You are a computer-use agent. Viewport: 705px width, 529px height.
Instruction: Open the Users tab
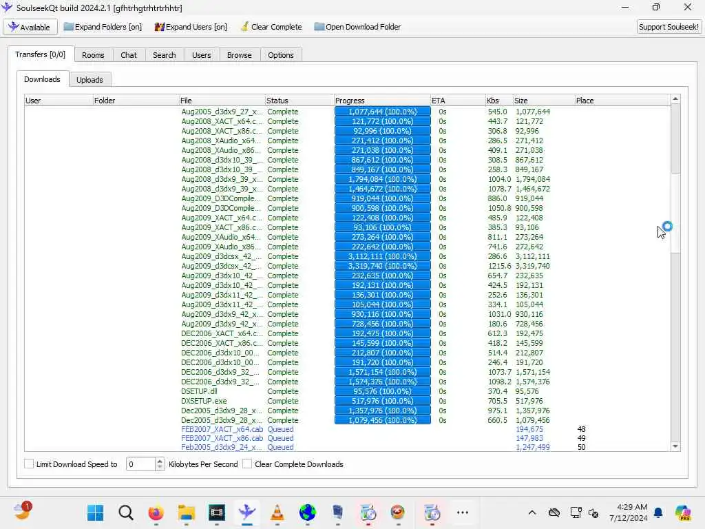202,55
